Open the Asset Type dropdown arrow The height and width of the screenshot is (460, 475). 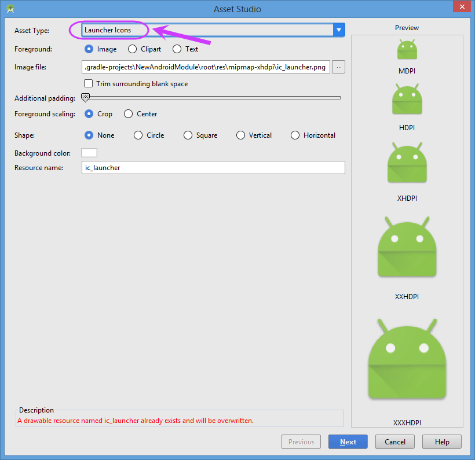coord(339,30)
